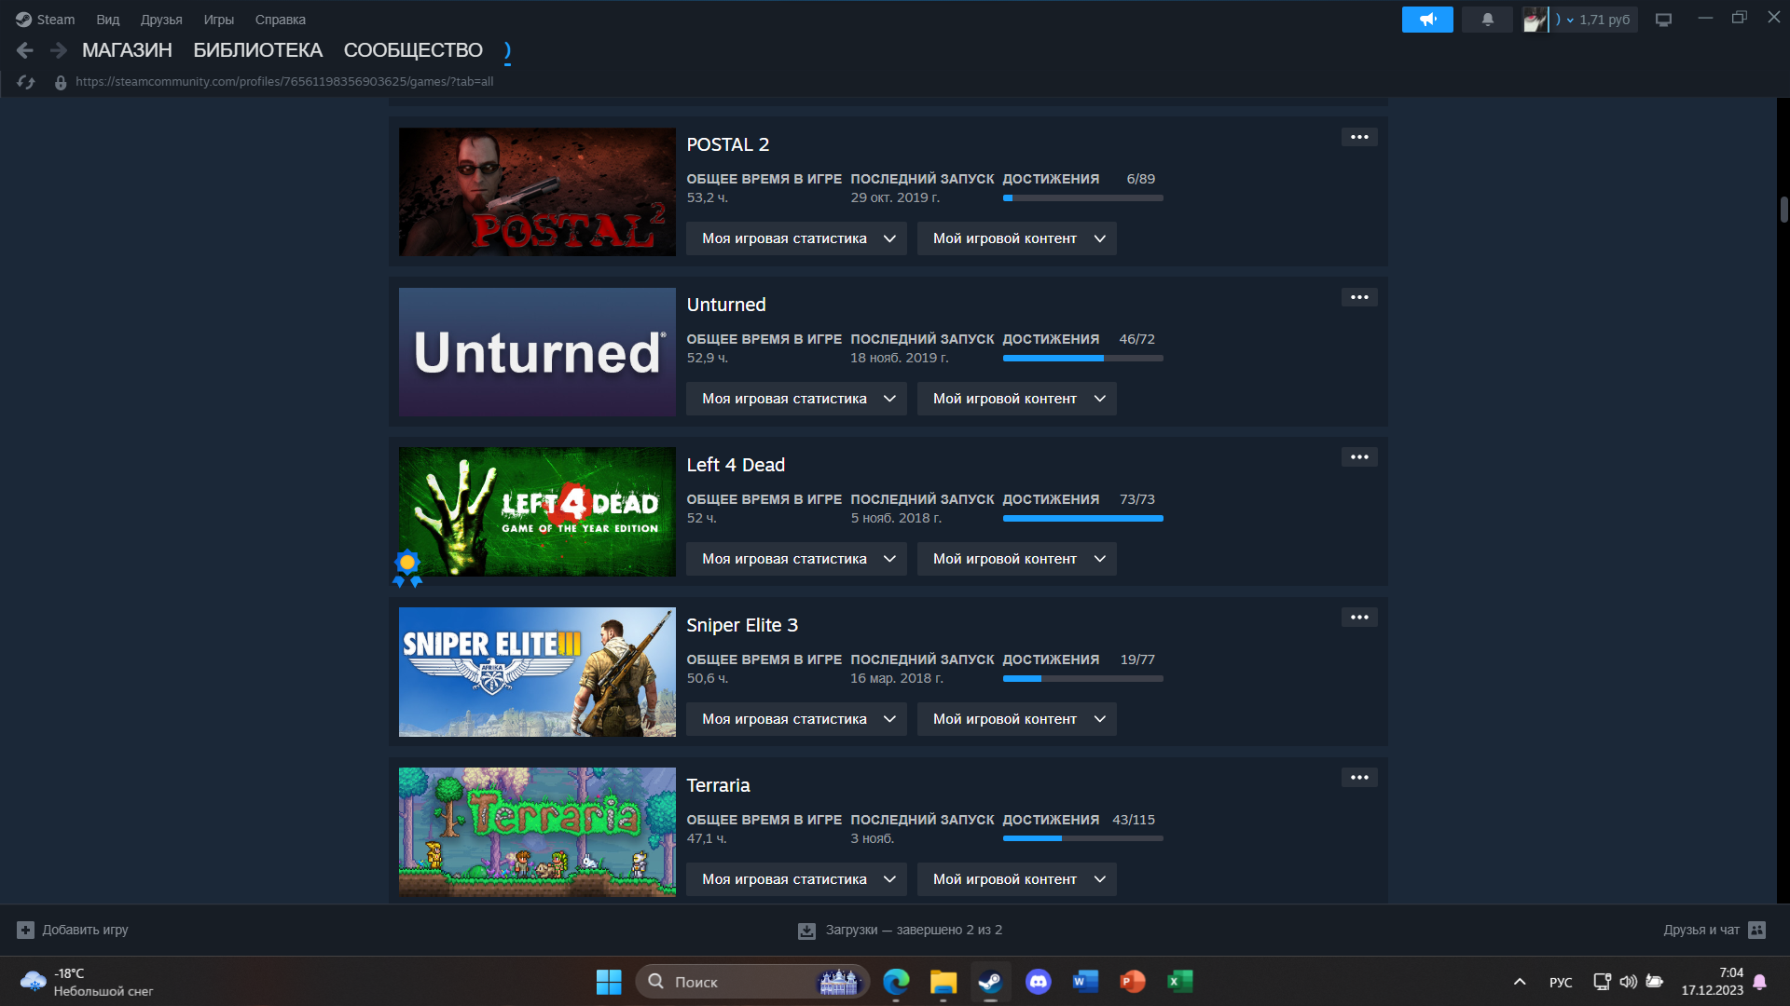Open the Unturned title link
Screen dimensions: 1790x1006
point(726,305)
